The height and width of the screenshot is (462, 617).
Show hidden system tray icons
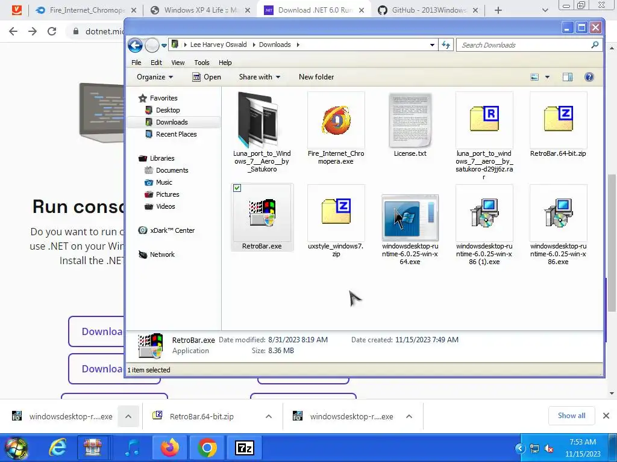click(520, 448)
